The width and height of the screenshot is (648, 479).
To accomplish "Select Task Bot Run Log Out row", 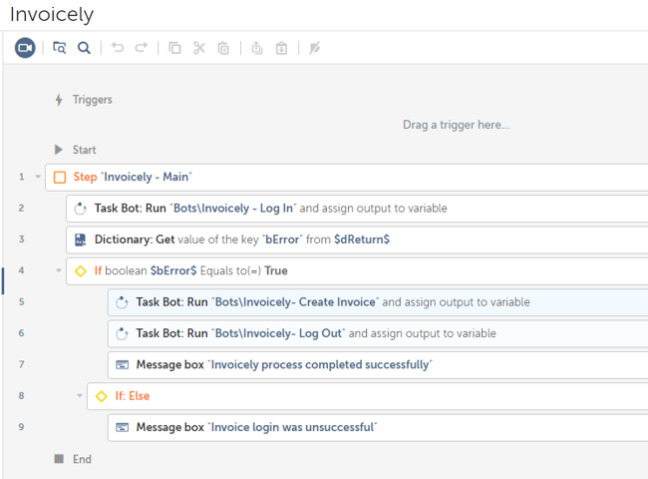I will pyautogui.click(x=378, y=333).
